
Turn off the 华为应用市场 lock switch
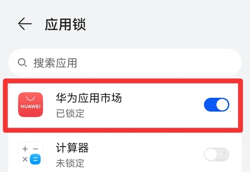[x=217, y=105]
